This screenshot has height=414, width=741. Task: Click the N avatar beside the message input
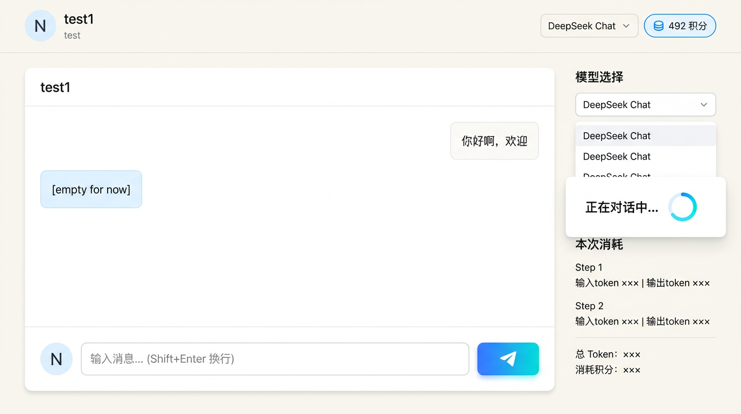point(57,359)
